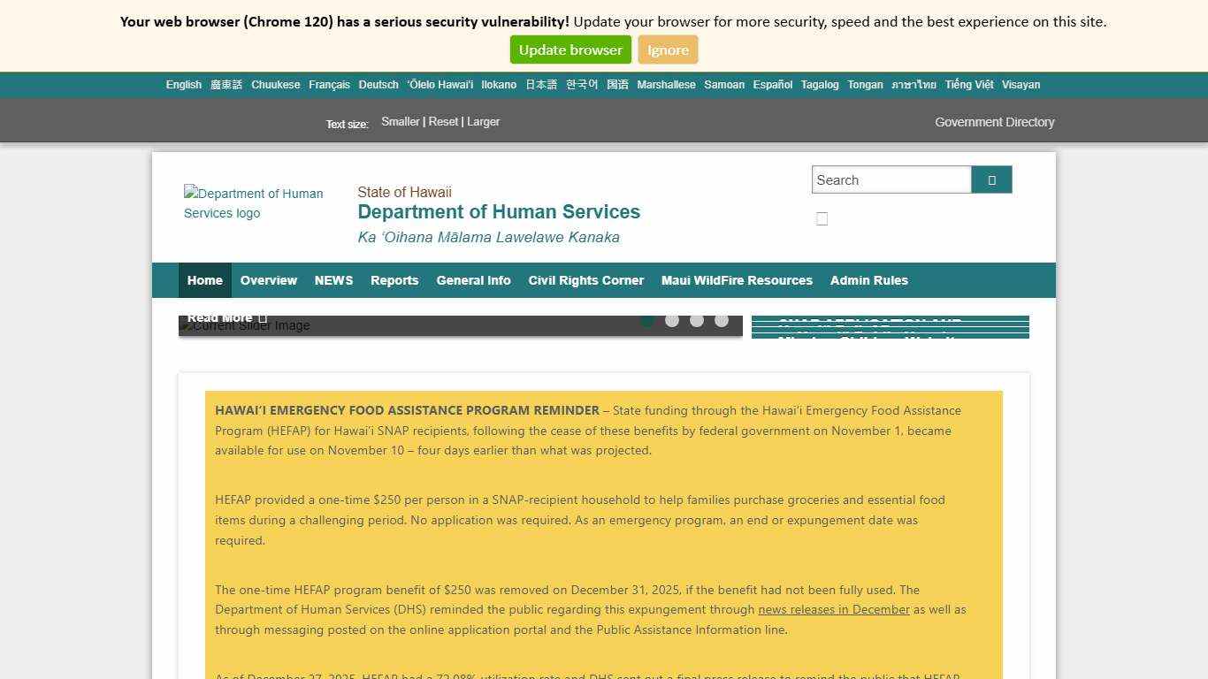Open the General Info navigation menu
Image resolution: width=1208 pixels, height=679 pixels.
tap(473, 280)
